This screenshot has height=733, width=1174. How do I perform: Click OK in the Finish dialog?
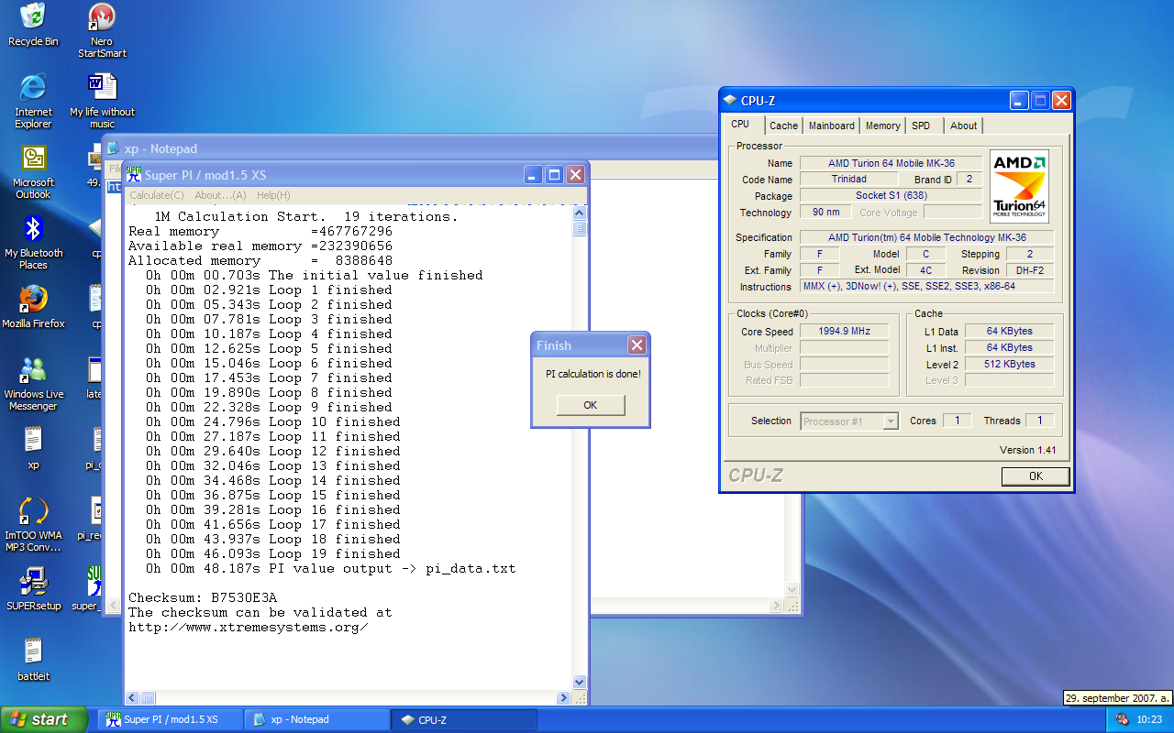tap(590, 405)
